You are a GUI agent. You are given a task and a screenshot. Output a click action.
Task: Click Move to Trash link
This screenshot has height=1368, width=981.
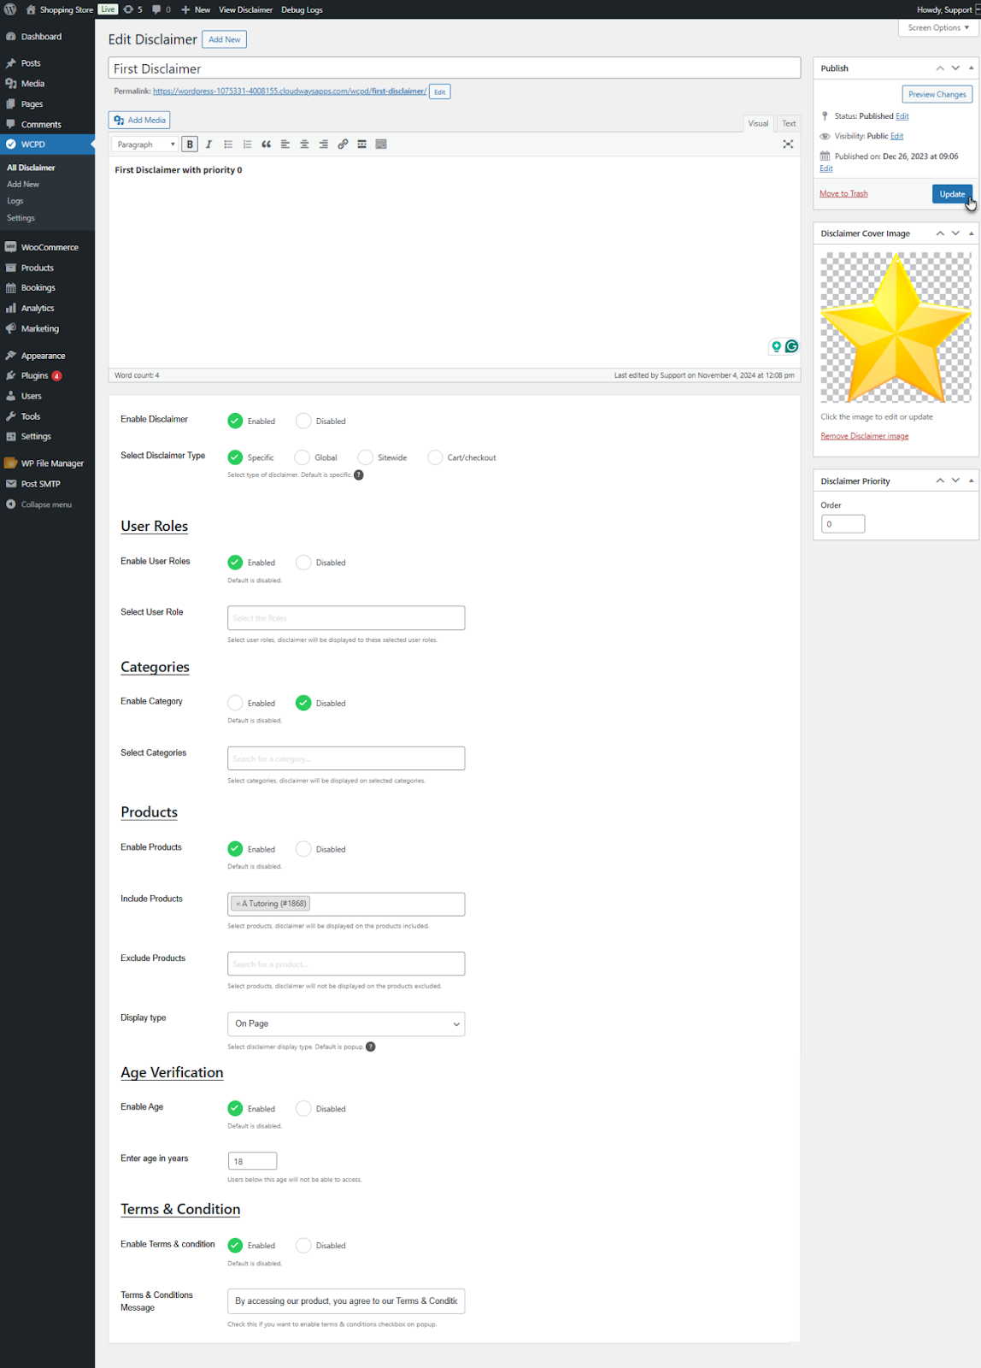tap(843, 194)
